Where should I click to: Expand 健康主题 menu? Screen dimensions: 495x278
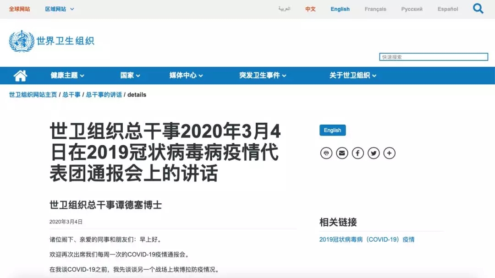point(67,76)
